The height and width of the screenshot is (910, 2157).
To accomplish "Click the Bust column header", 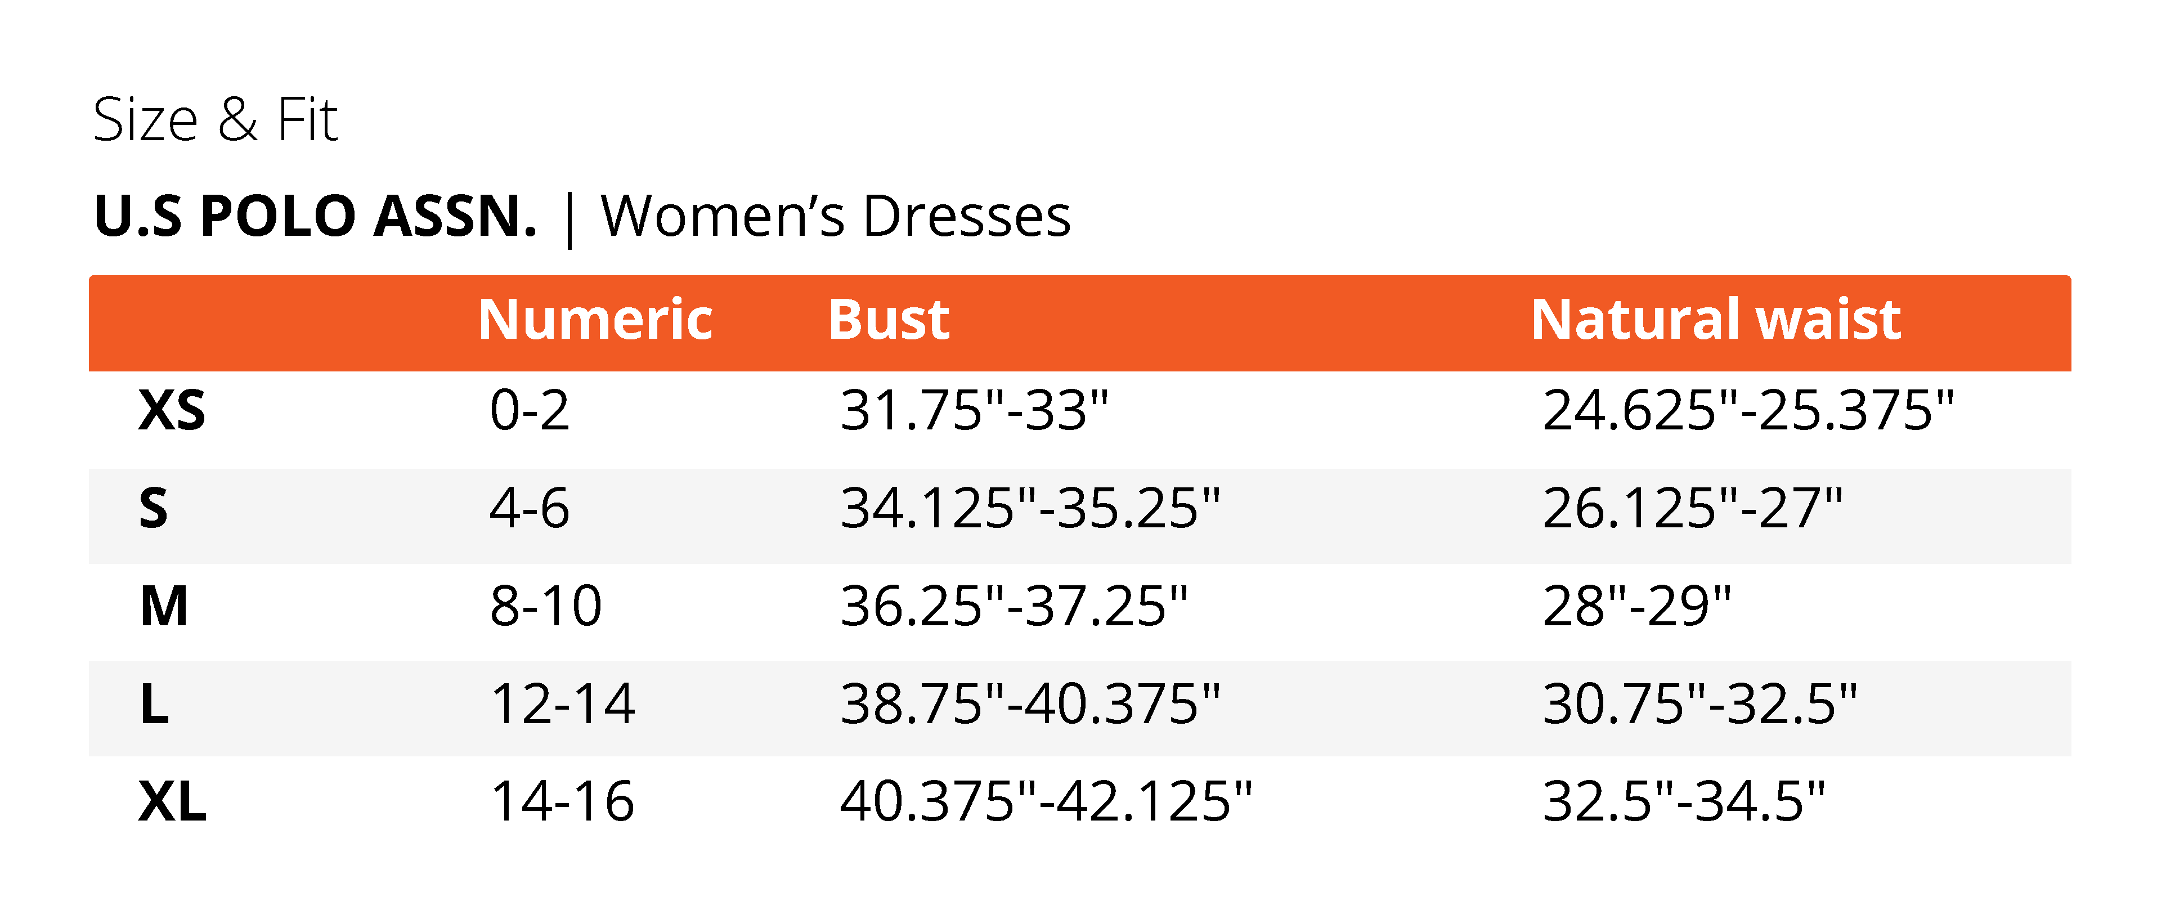I will pyautogui.click(x=889, y=320).
